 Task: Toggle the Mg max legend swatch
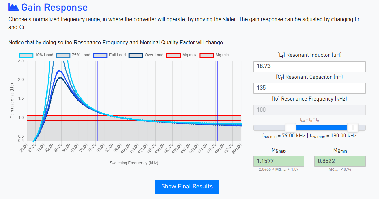pyautogui.click(x=173, y=55)
